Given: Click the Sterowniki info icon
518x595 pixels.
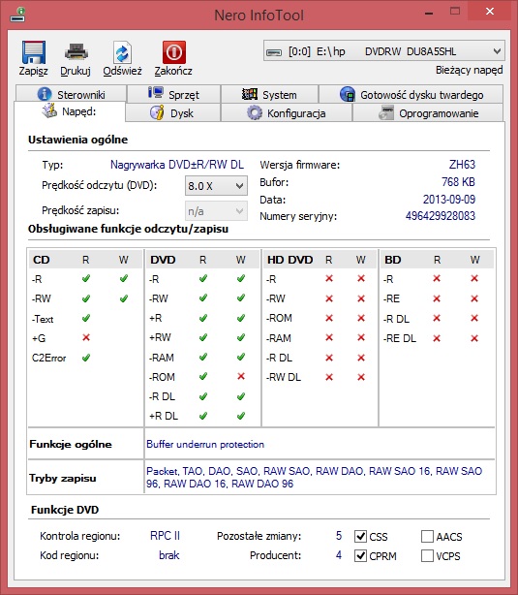Looking at the screenshot, I should [45, 94].
